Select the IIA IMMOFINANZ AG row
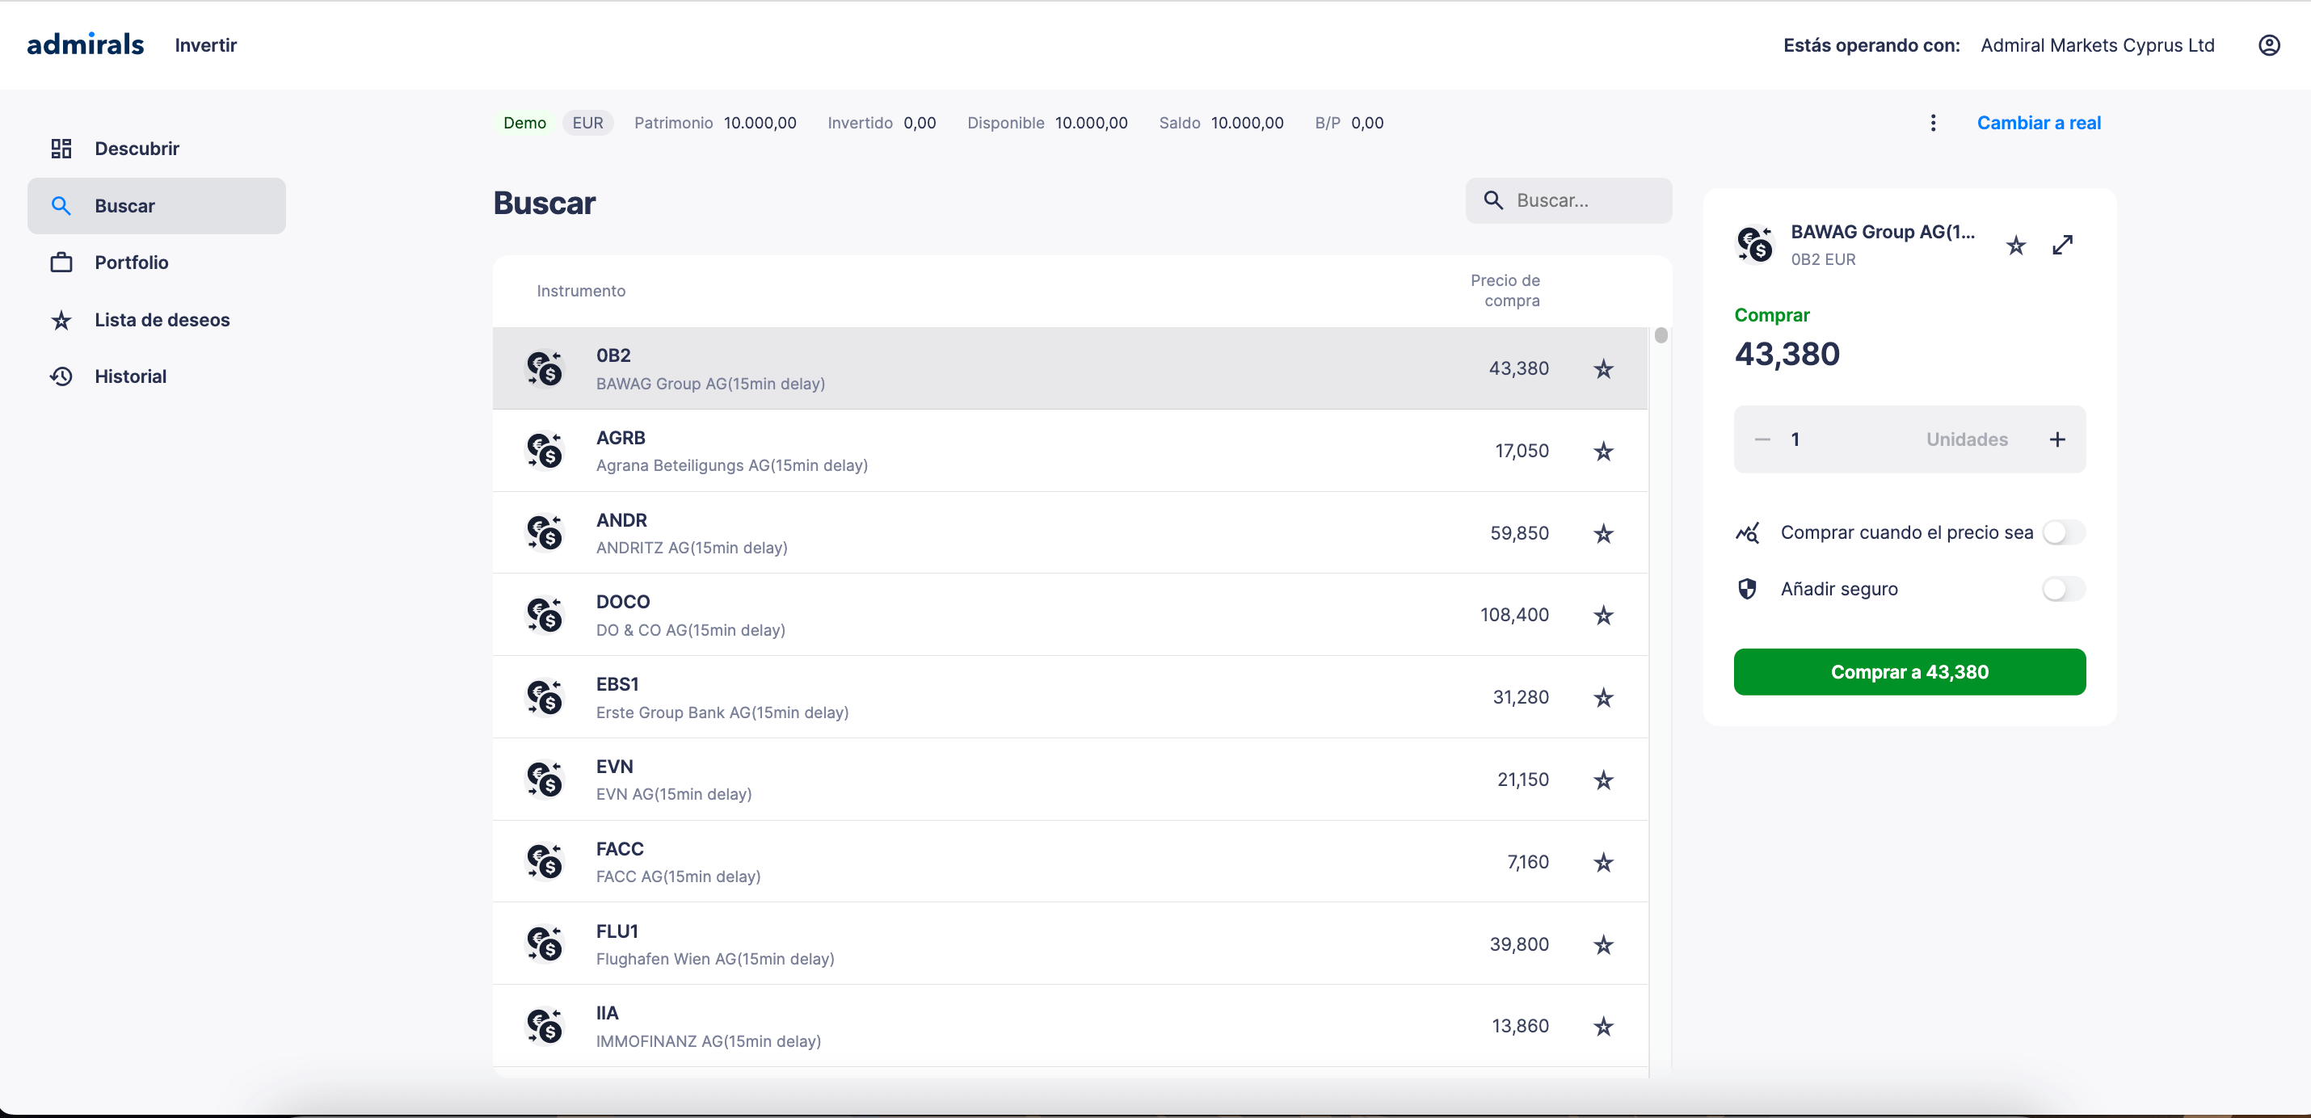This screenshot has height=1118, width=2311. (x=1069, y=1027)
